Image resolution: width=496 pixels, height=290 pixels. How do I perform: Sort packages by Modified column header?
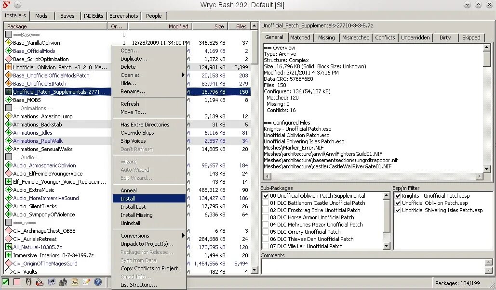(x=160, y=26)
